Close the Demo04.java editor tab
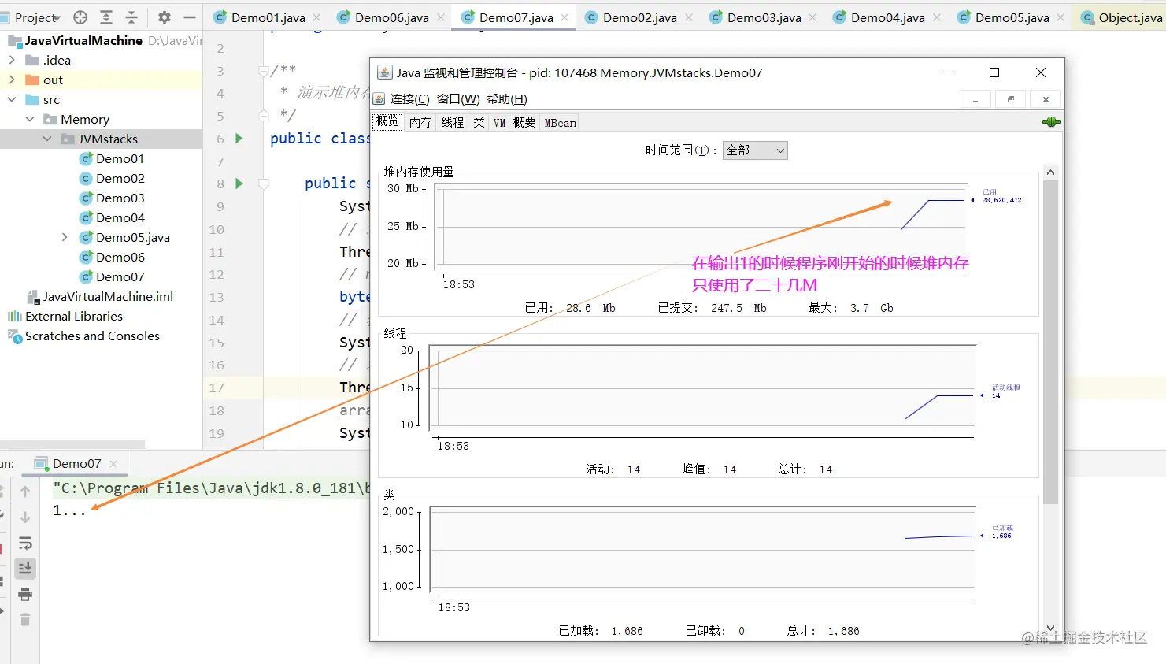 936,17
